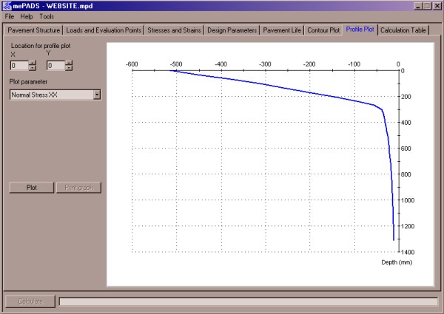This screenshot has height=314, width=444.
Task: Open the Tools menu
Action: [47, 17]
